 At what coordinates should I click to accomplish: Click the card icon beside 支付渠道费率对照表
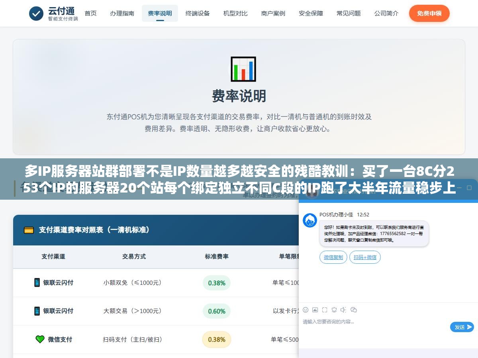click(29, 230)
